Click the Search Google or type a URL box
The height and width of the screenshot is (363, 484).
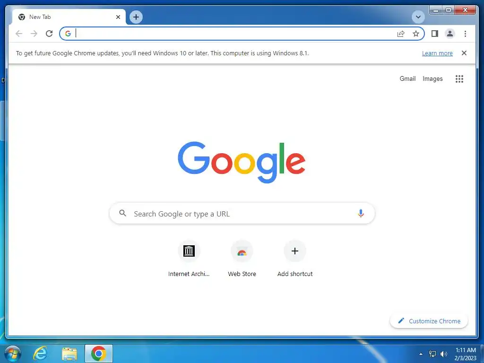click(242, 213)
